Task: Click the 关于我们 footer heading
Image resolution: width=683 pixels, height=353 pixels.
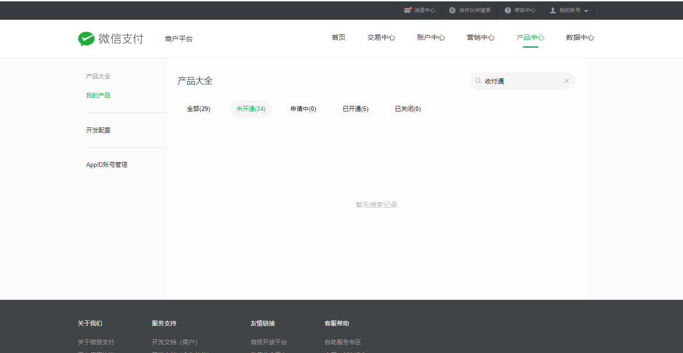Action: (x=90, y=324)
